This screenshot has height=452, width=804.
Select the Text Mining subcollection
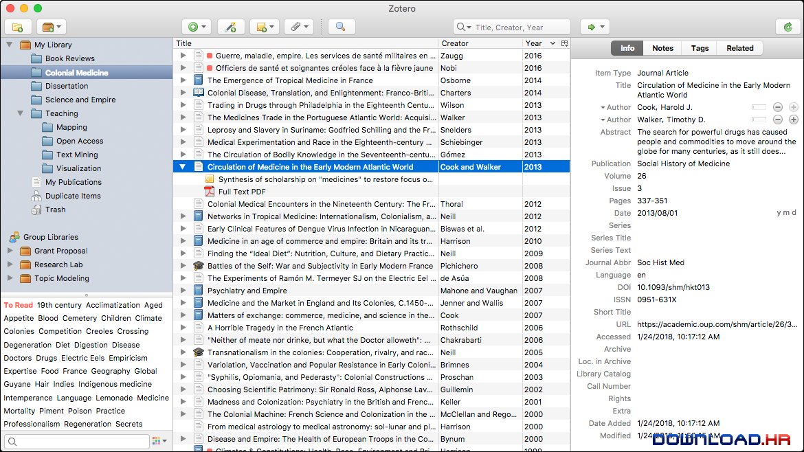point(77,155)
